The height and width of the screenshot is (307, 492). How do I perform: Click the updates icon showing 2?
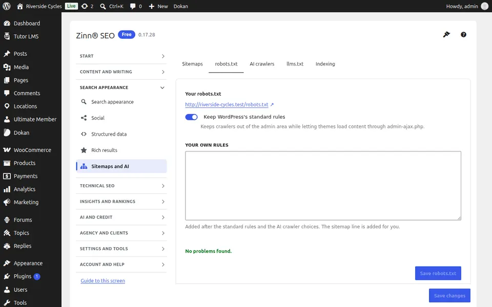[85, 6]
